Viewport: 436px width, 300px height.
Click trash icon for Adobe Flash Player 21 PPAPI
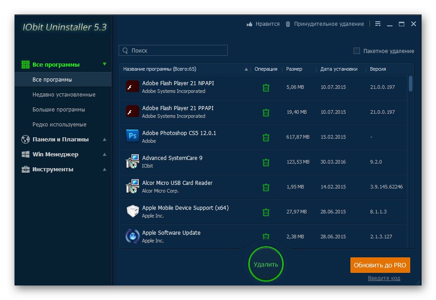point(266,112)
